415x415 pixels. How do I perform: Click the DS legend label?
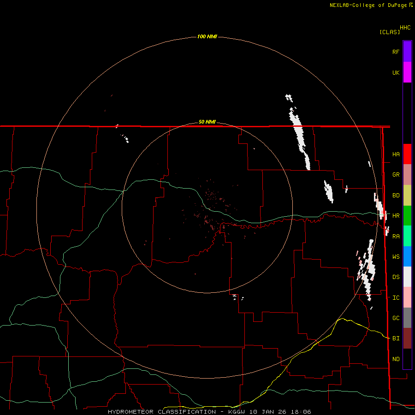396,277
